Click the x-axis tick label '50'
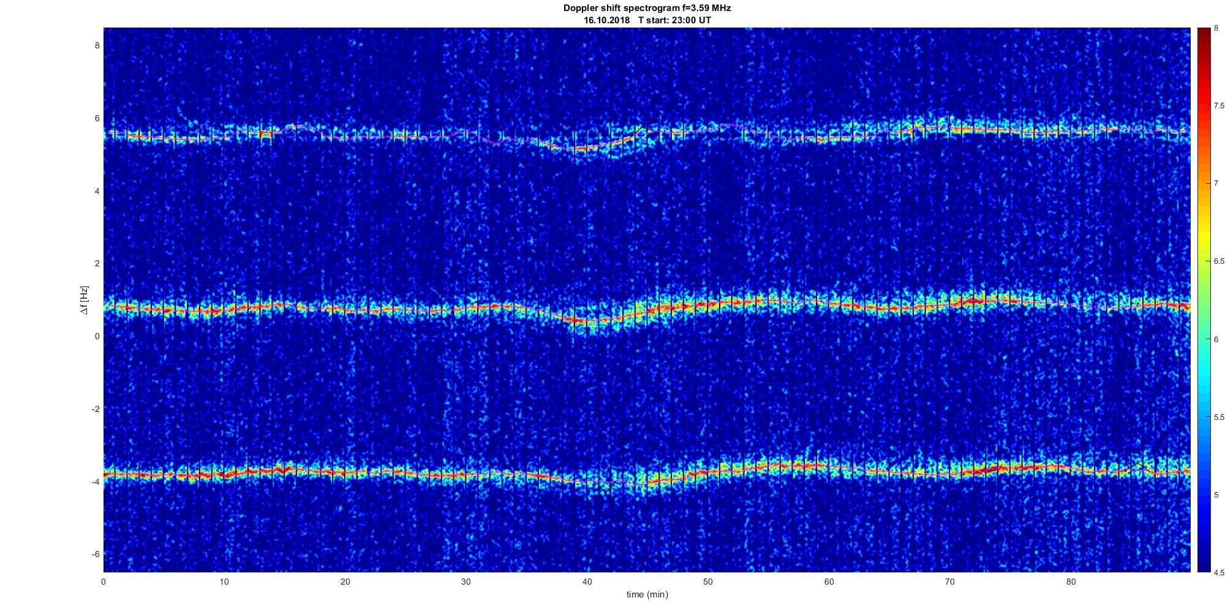The height and width of the screenshot is (614, 1225). tap(708, 582)
